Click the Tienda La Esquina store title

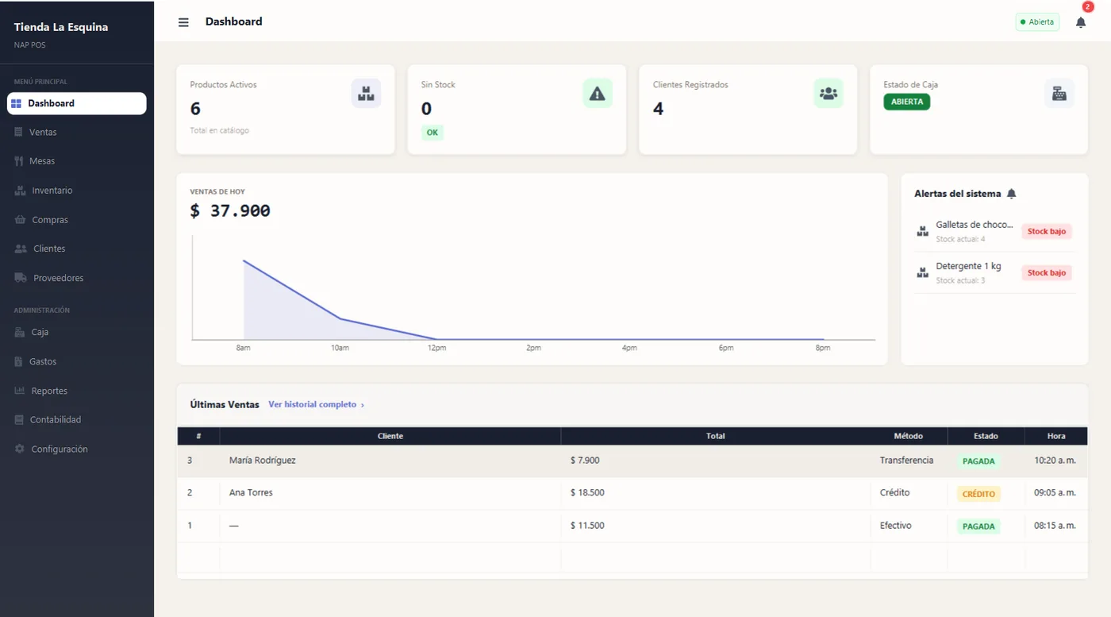(61, 27)
